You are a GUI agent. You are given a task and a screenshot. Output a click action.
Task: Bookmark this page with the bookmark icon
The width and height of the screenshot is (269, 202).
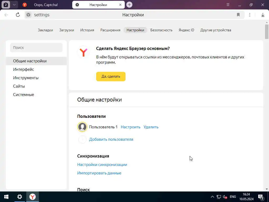[238, 15]
